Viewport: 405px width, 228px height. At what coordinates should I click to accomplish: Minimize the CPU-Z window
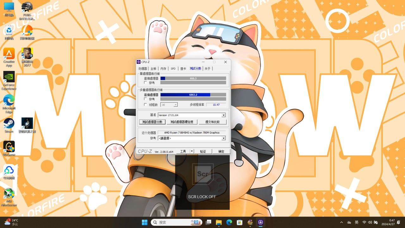tap(203, 62)
